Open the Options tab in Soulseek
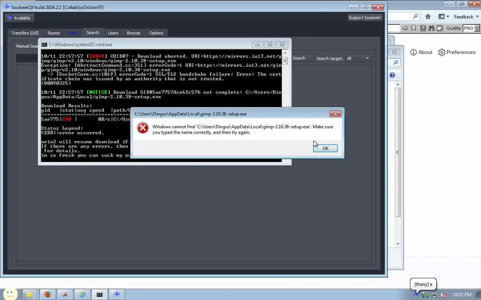The width and height of the screenshot is (481, 300). tap(156, 33)
